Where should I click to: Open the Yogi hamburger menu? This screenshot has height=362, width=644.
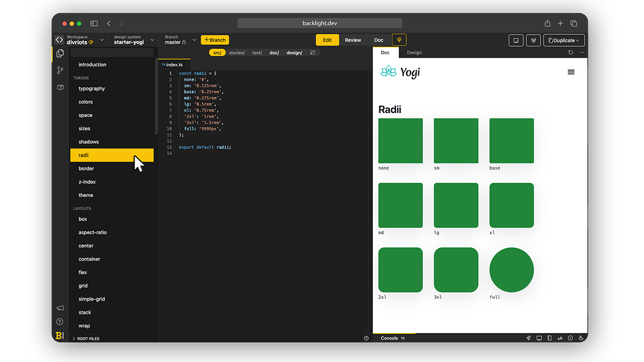point(571,72)
